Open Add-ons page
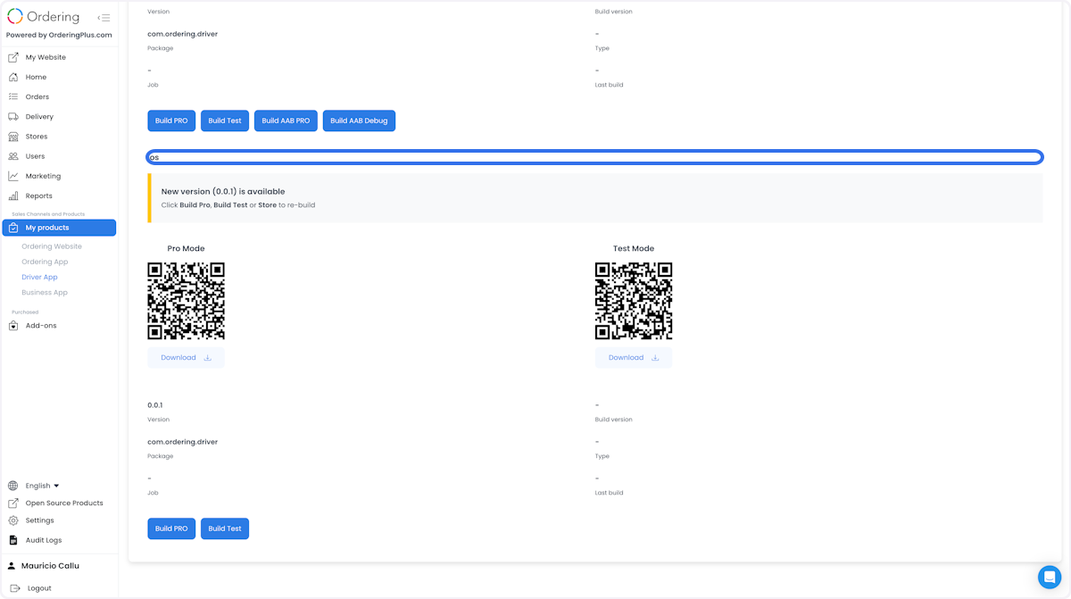Screen dimensions: 1071x599 [x=41, y=326]
